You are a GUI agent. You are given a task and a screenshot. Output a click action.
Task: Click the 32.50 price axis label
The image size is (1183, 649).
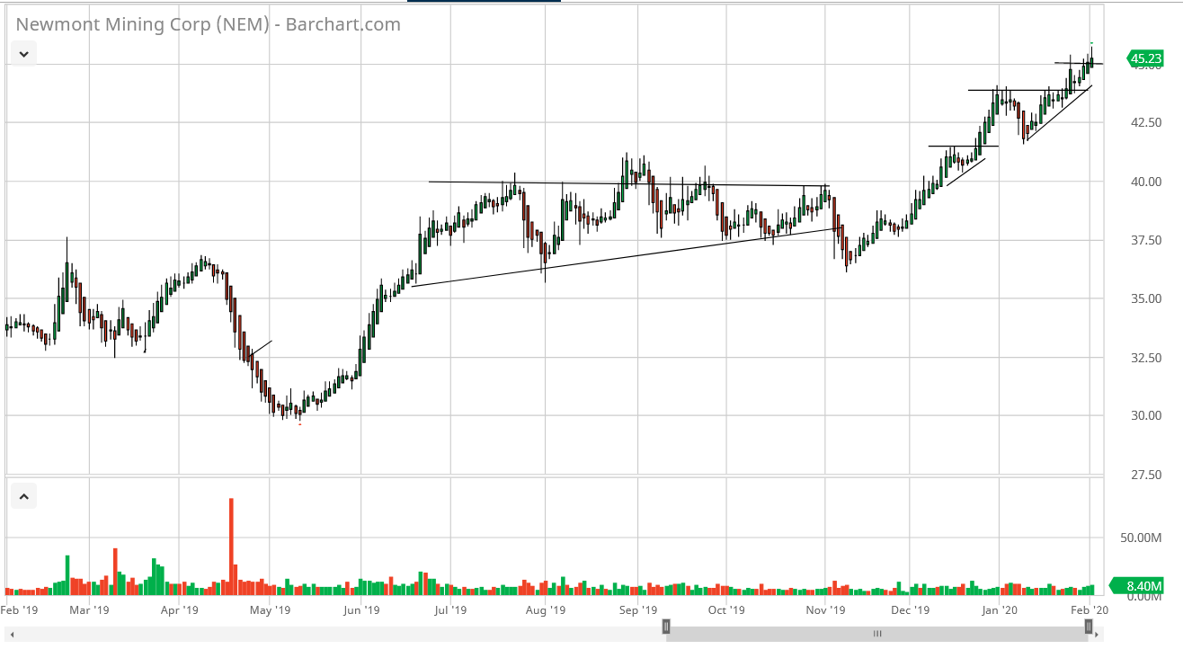pos(1144,358)
